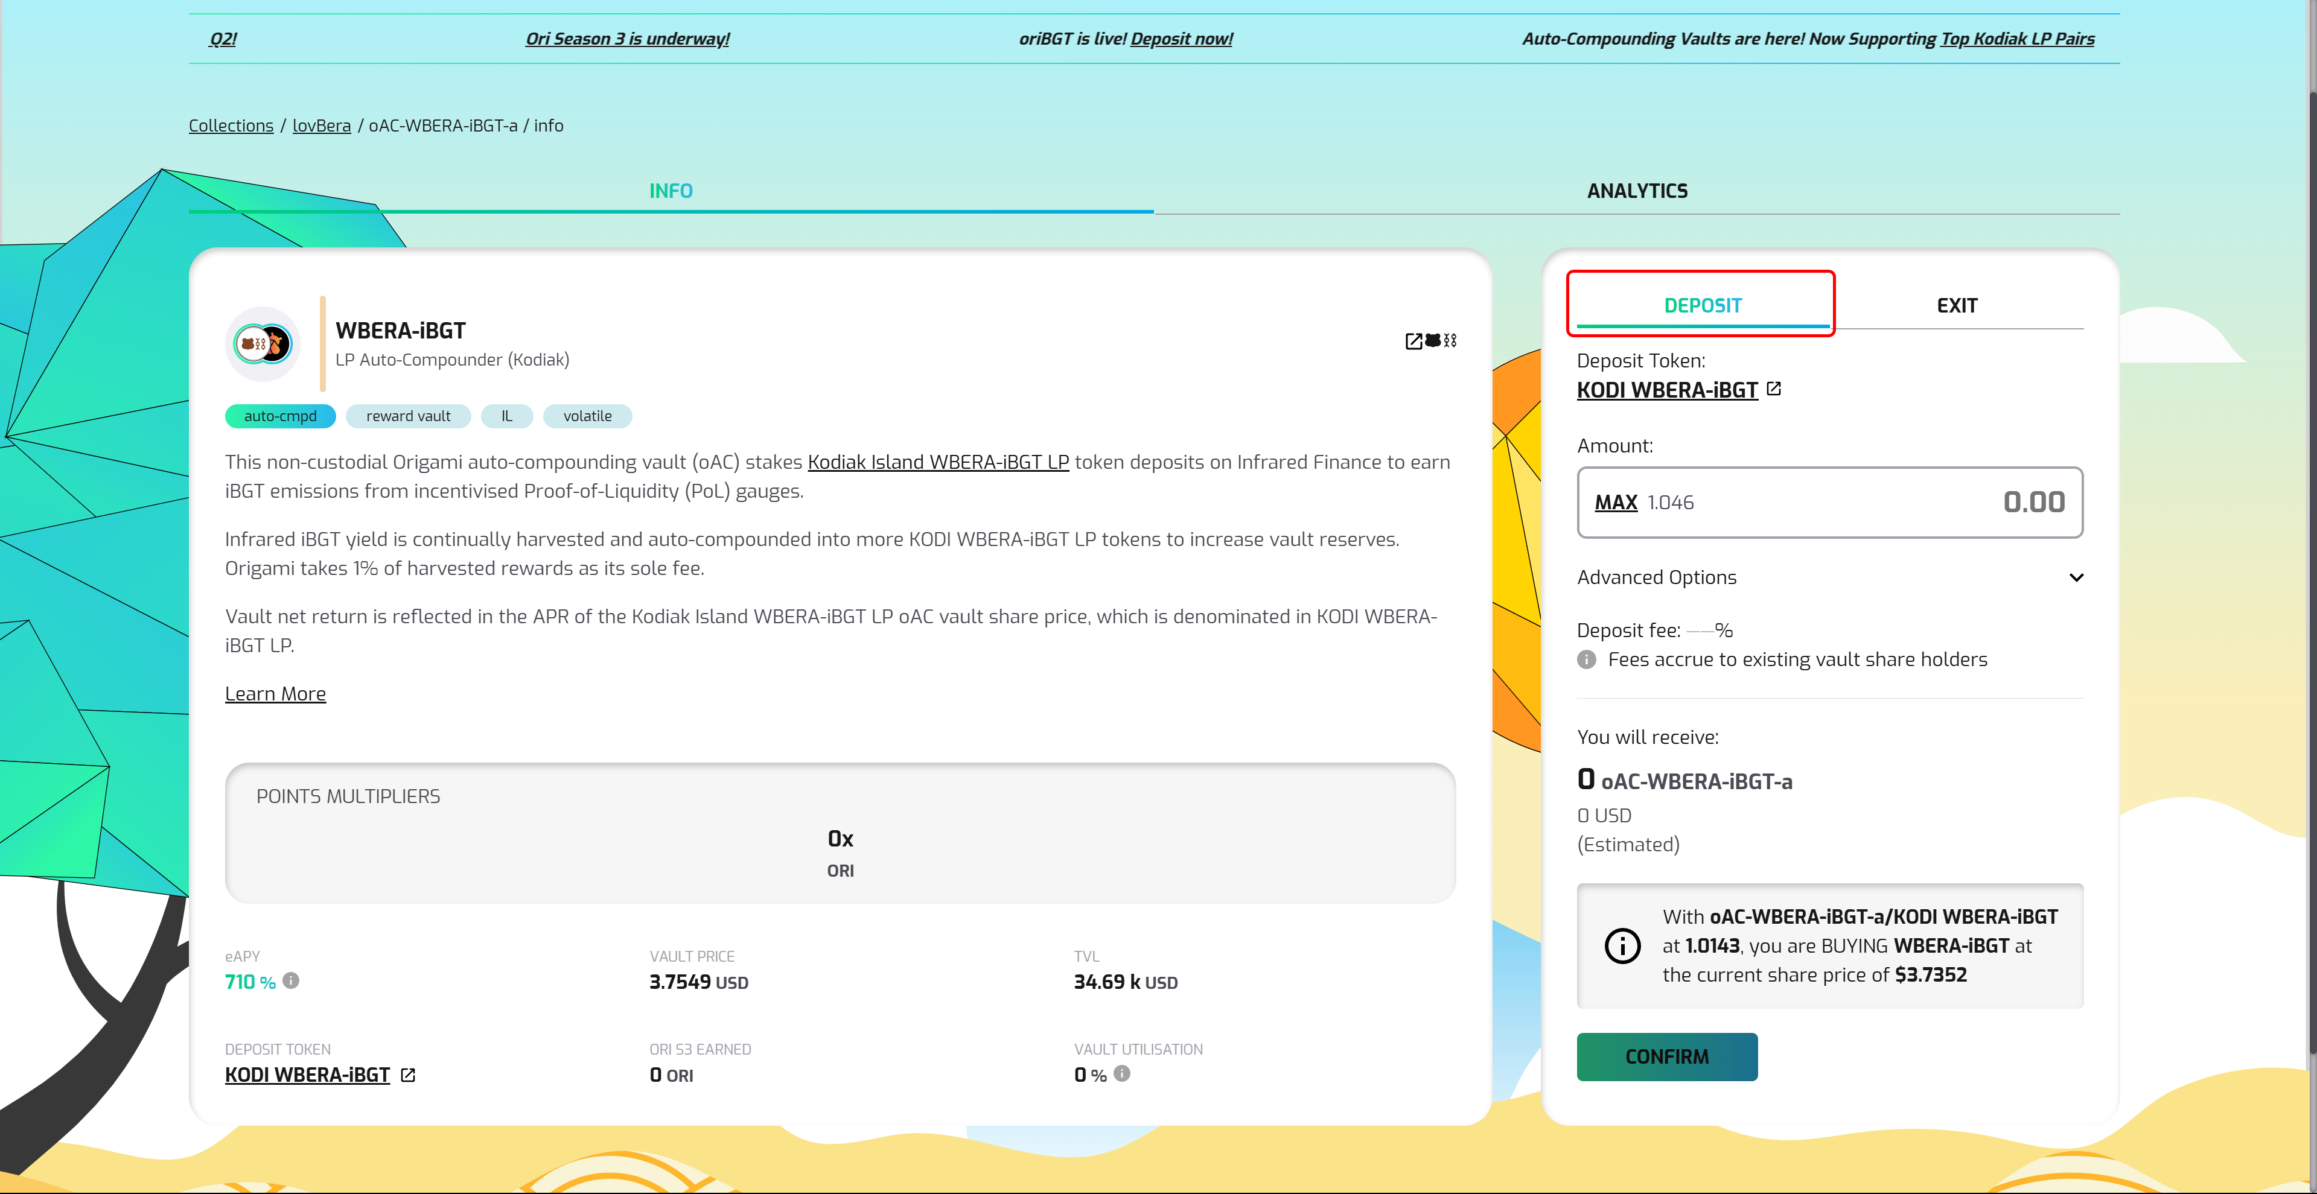Open the ANALYTICS tab

pos(1636,191)
